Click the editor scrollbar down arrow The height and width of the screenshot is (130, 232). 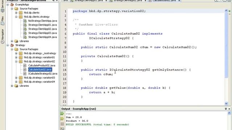tap(226, 104)
